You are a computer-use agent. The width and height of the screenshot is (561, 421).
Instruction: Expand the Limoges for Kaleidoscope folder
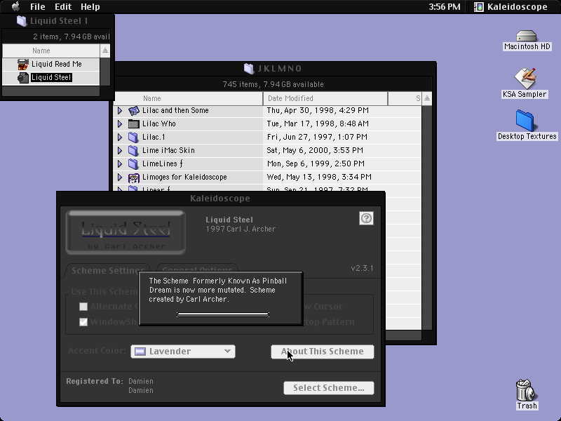pyautogui.click(x=120, y=178)
